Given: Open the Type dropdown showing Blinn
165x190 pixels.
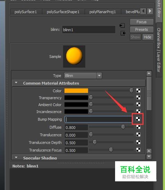Looking at the screenshot, I should (x=83, y=76).
